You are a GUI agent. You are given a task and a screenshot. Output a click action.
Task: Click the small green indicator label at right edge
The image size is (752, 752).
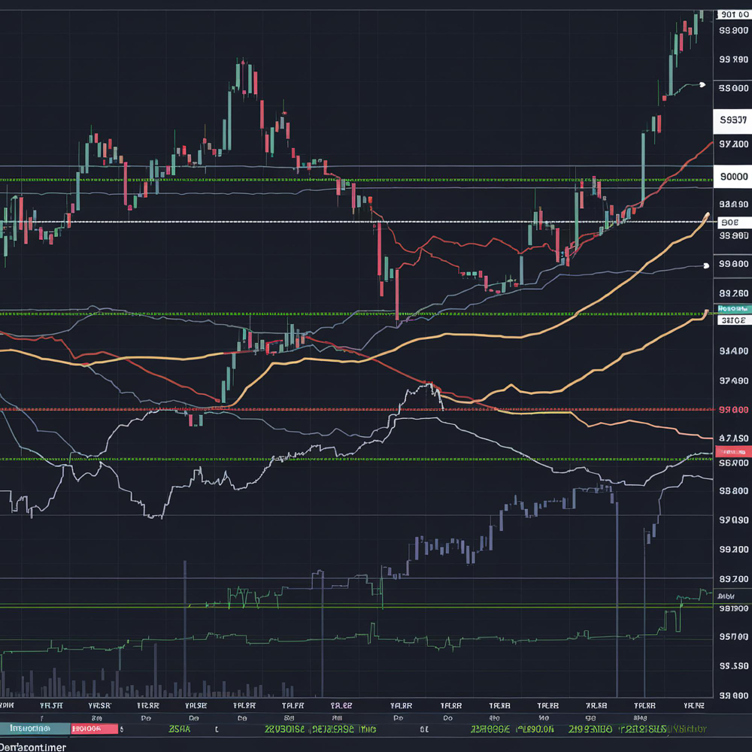(726, 596)
